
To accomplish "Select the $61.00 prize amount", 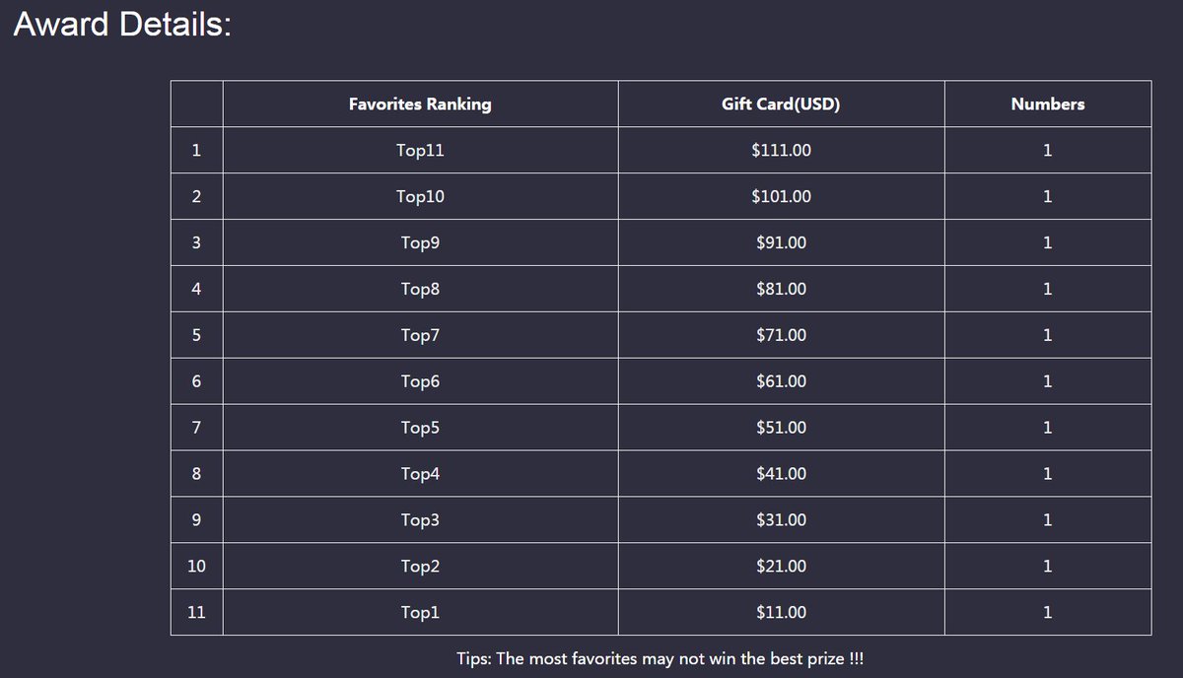I will pos(781,381).
